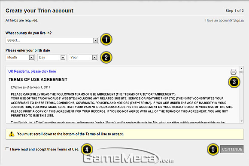The width and height of the screenshot is (249, 166).
Task: Click 'UK Residents, please click here' link
Action: point(32,71)
